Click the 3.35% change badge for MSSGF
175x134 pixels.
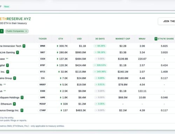click(100, 104)
